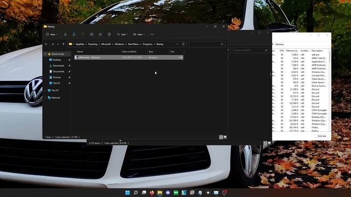Select the ctfmon.exe shortcut file row
Viewport: 351px width, 197px height.
pos(129,57)
